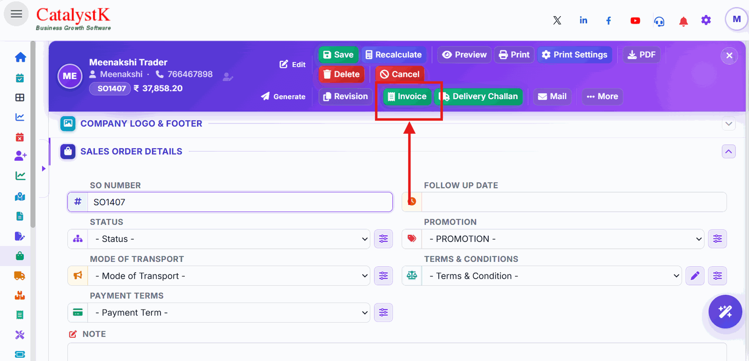Close the sales order panel
749x361 pixels.
(729, 56)
